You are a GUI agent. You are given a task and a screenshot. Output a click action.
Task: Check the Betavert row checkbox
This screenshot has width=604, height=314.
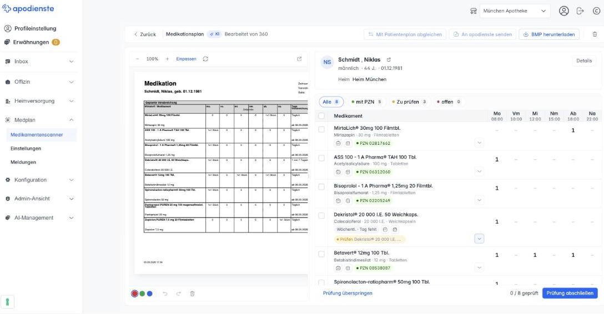coord(321,254)
